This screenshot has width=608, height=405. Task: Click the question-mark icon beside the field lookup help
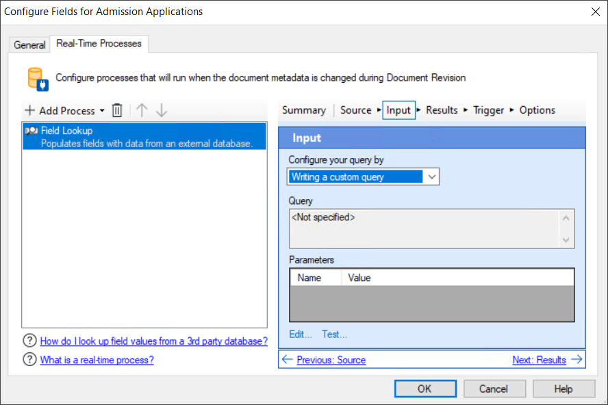(x=29, y=341)
